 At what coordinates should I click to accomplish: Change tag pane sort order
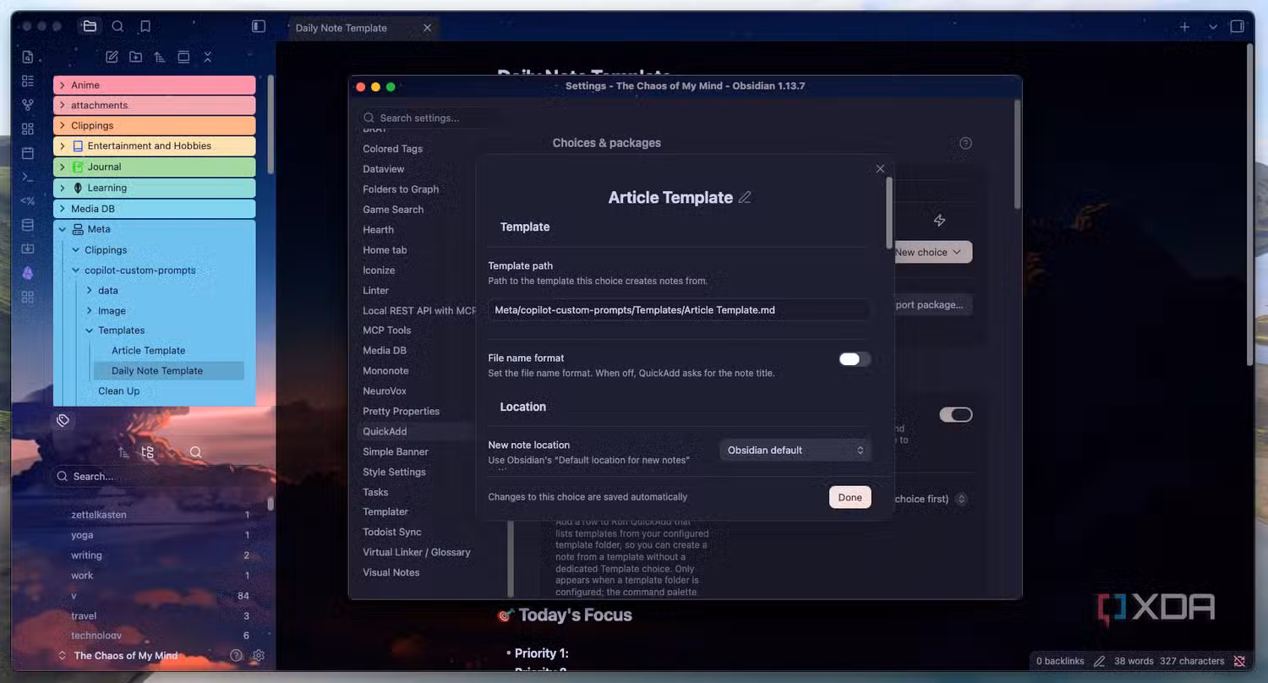click(x=123, y=452)
